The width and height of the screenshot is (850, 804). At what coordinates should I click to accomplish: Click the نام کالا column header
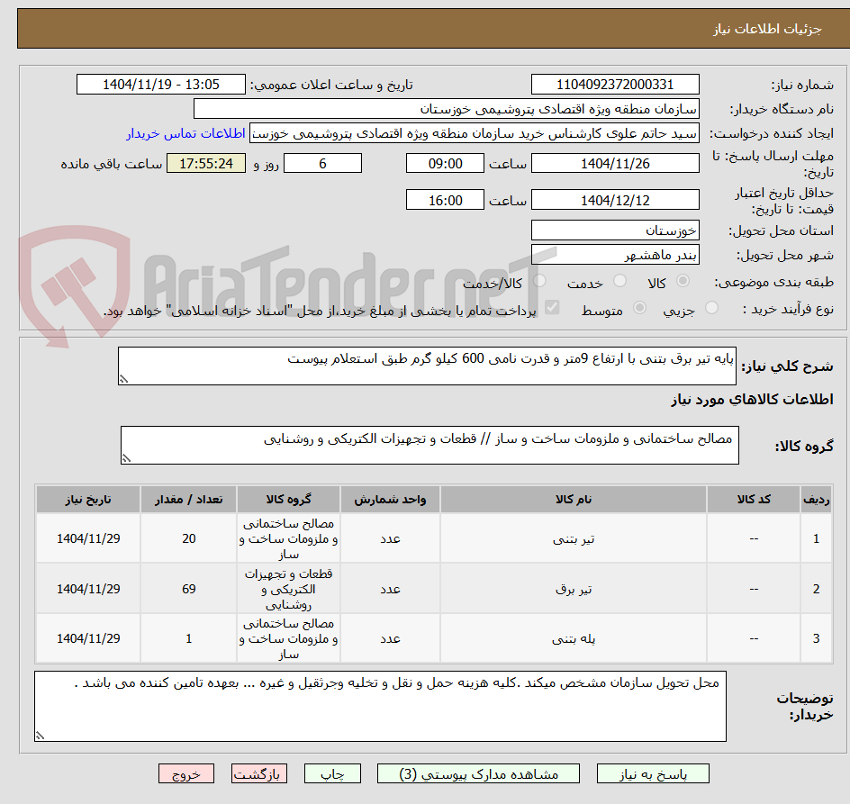click(x=574, y=500)
